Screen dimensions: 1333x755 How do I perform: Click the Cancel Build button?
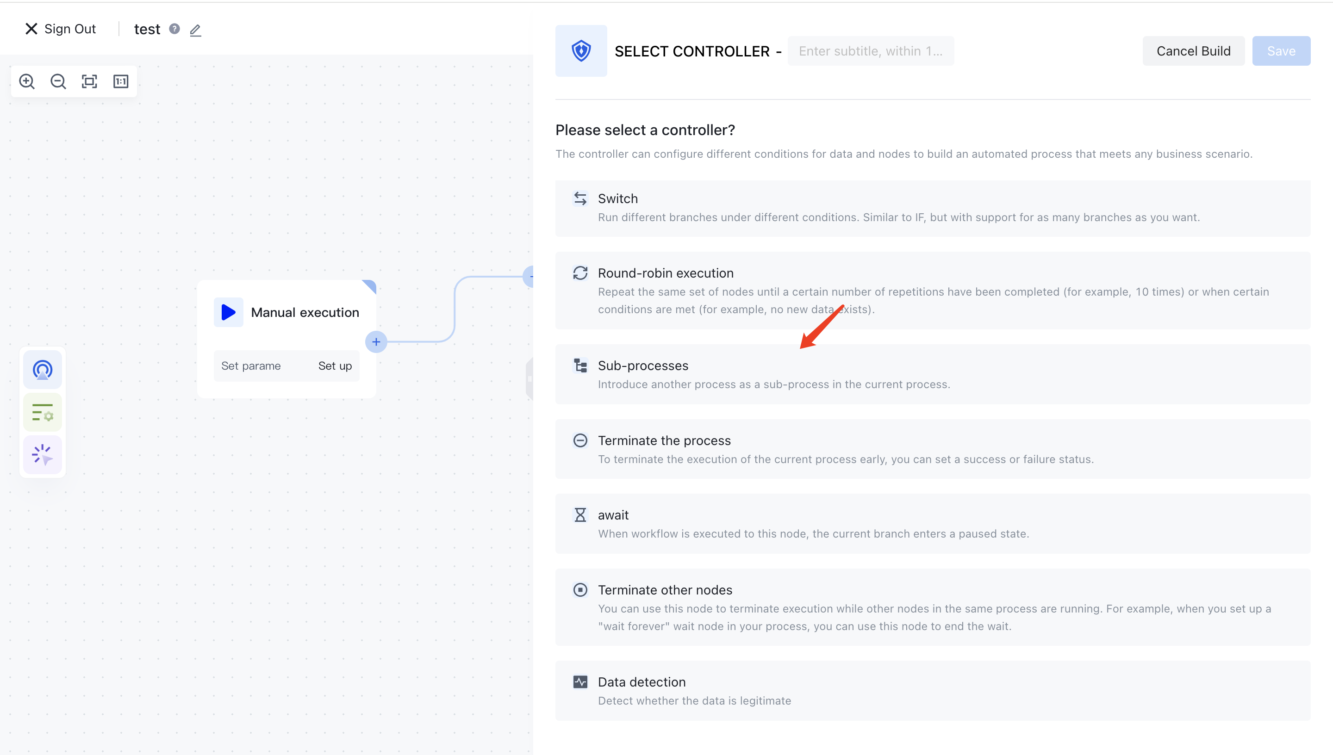[1192, 51]
